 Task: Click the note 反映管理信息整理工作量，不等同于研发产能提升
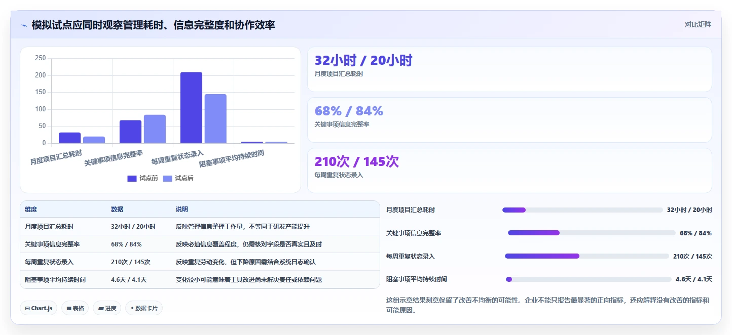click(x=243, y=227)
